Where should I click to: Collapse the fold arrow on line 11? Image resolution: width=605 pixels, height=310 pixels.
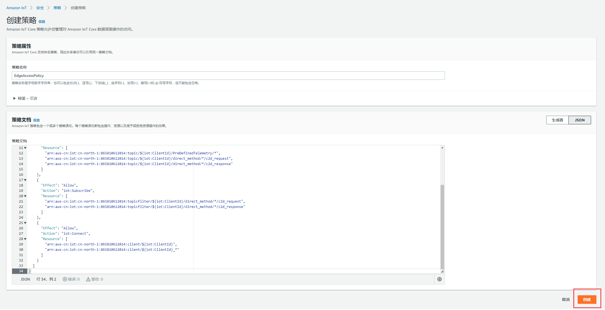25,148
